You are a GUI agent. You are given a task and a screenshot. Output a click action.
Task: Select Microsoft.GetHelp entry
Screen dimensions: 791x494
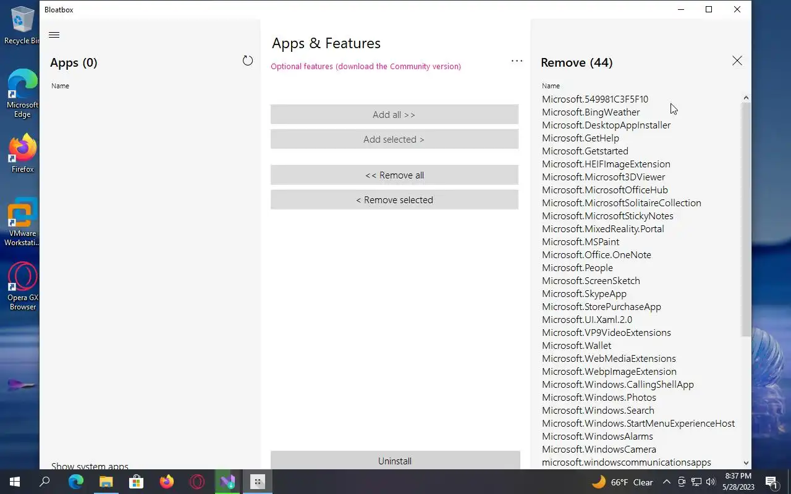(x=580, y=138)
